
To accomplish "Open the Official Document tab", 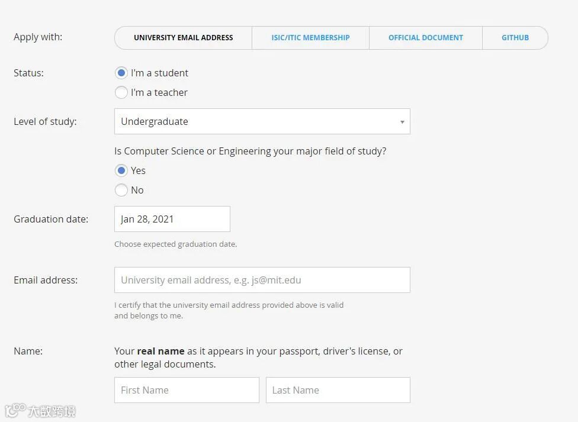I will pyautogui.click(x=425, y=38).
